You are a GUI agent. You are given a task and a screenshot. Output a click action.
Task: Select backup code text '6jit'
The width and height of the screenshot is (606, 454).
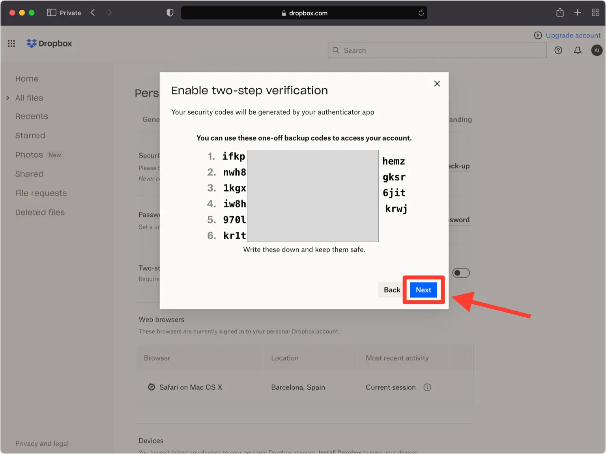pos(394,193)
